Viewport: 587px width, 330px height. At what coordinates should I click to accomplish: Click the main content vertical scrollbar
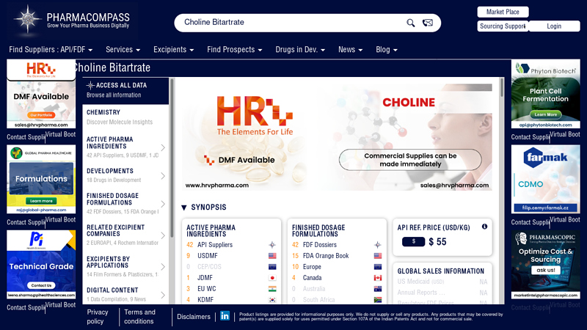502,88
